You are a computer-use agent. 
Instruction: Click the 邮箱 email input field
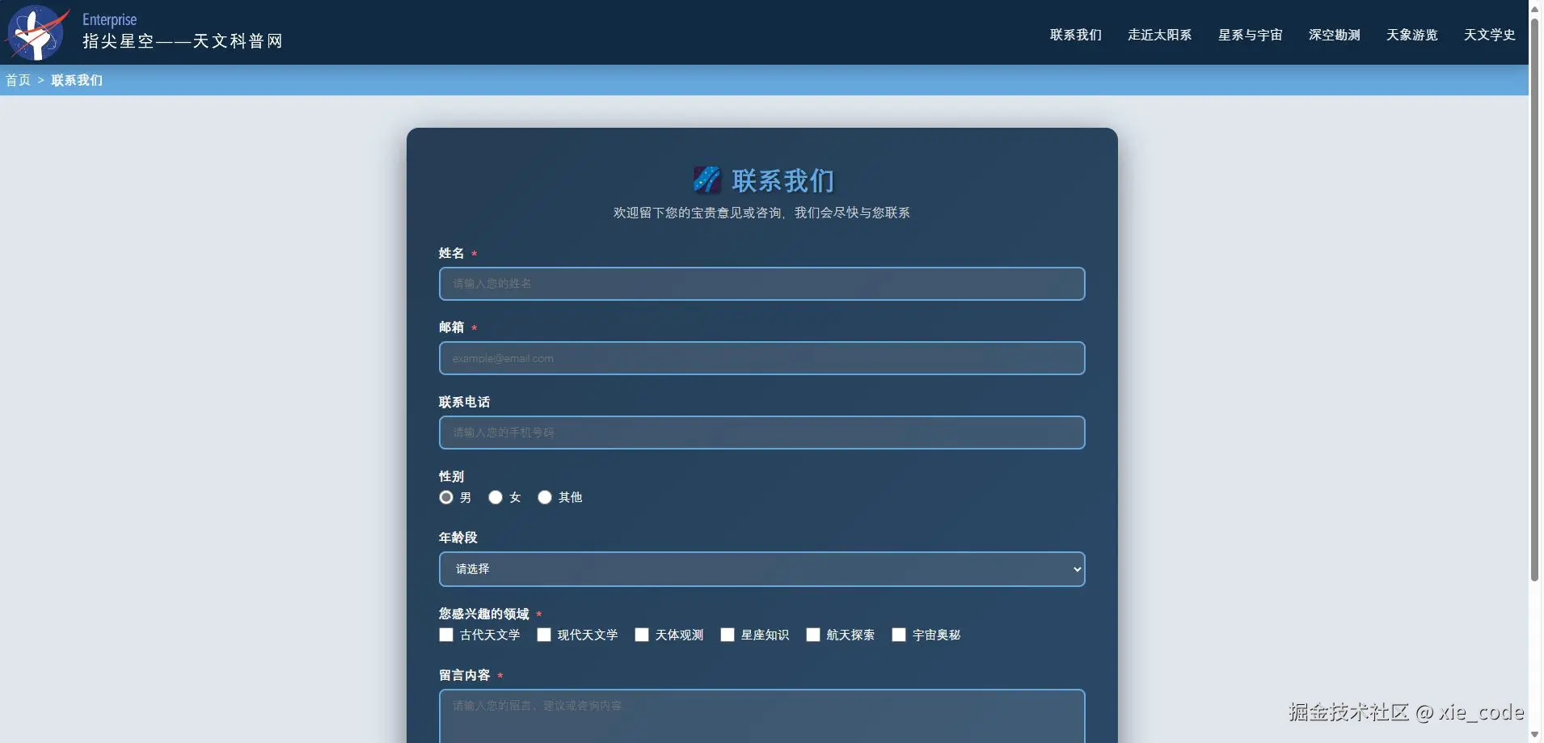(761, 358)
